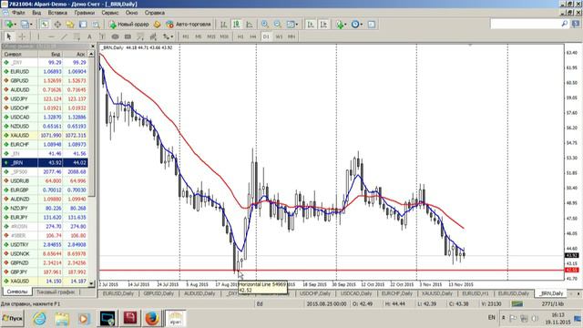Screen dimensions: 583x328
Task: Switch to the H4 timeframe
Action: [253, 36]
